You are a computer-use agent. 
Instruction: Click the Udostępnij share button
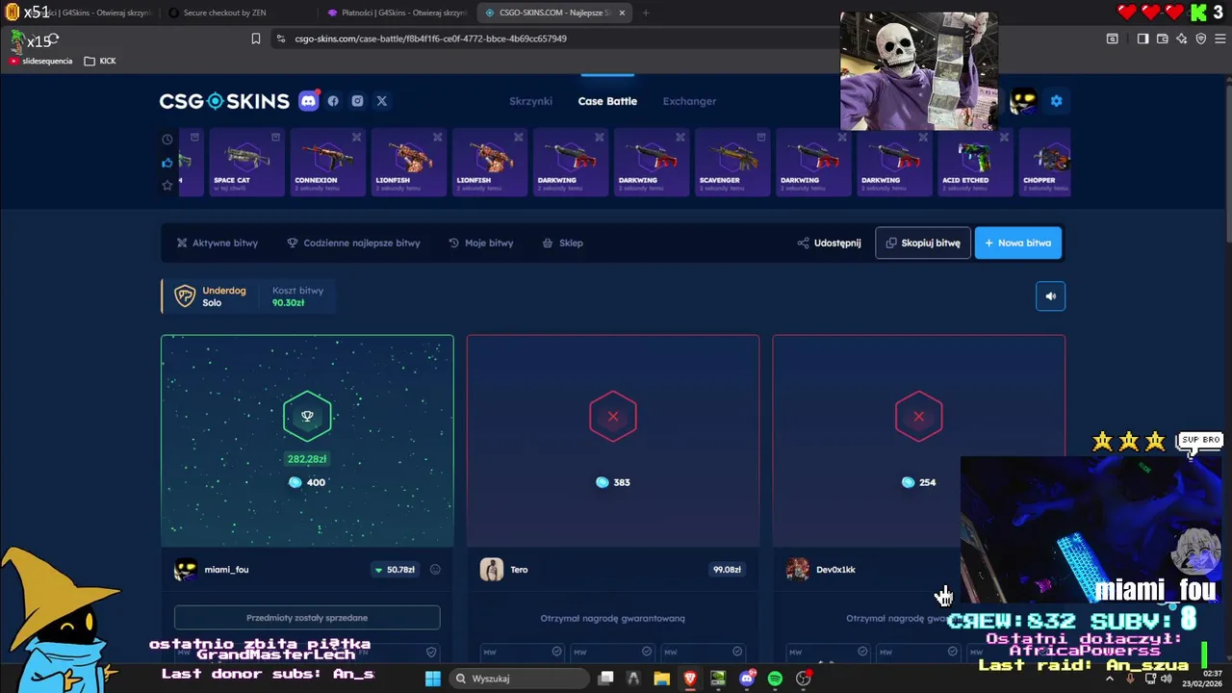pos(829,243)
